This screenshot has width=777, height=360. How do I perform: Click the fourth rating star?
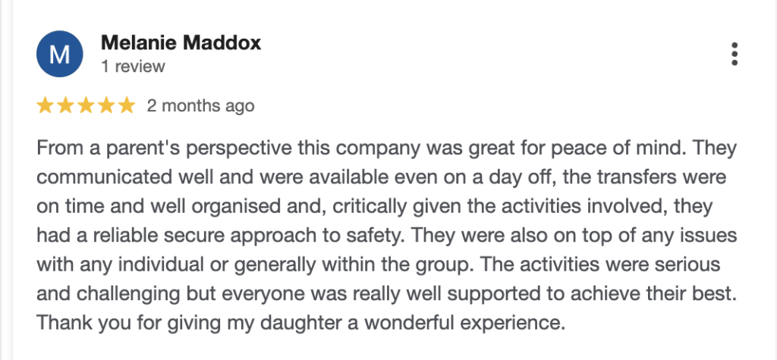[x=106, y=105]
